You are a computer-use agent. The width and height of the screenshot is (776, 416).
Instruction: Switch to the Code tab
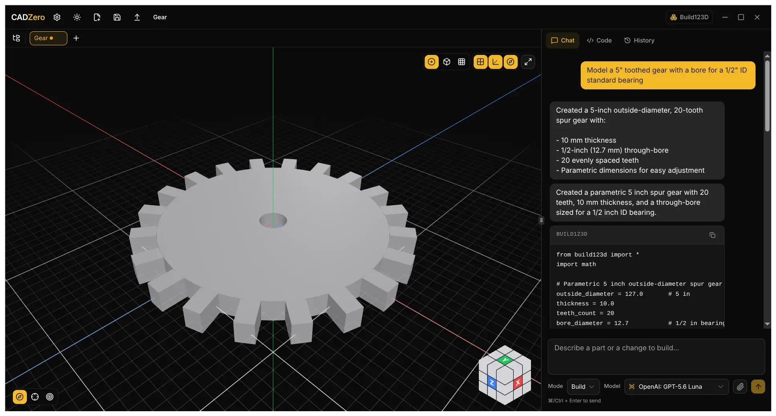click(x=599, y=40)
